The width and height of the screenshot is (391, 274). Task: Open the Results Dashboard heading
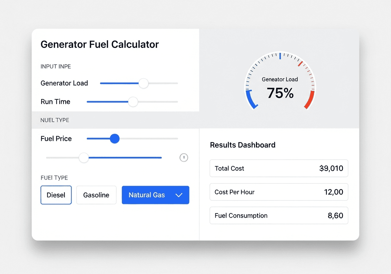[243, 145]
